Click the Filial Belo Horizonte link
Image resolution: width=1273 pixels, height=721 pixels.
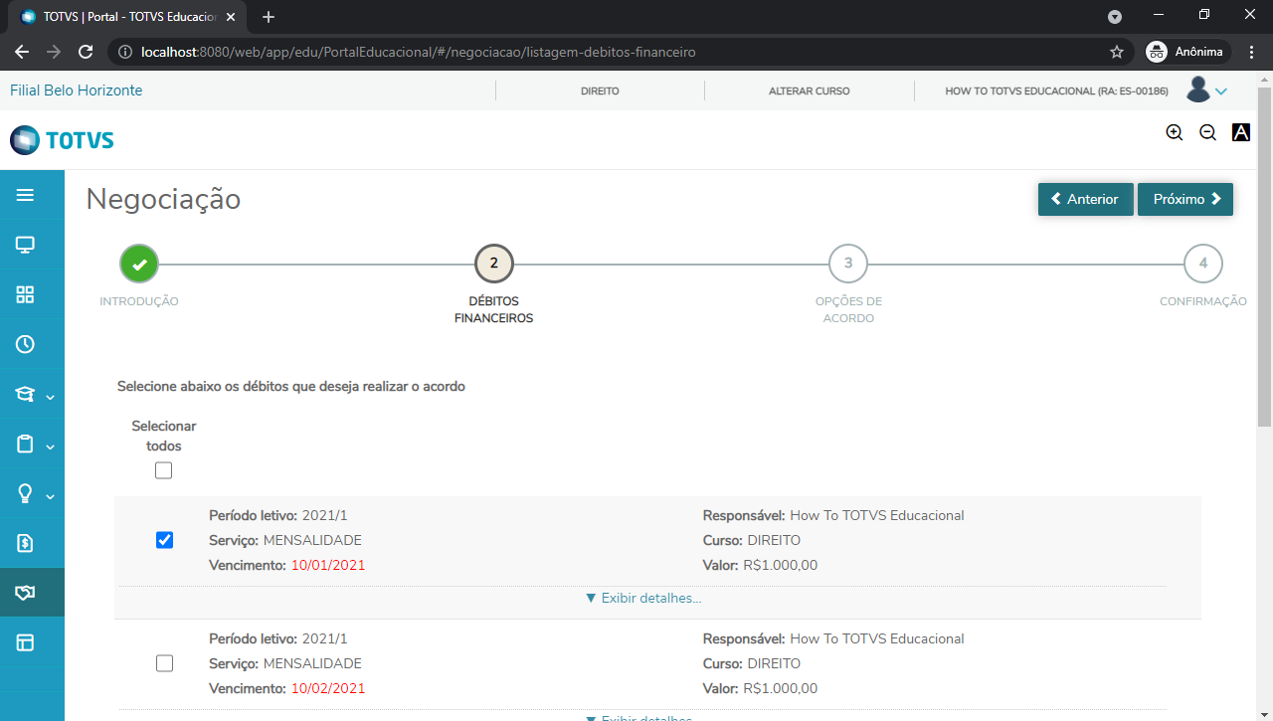click(77, 90)
